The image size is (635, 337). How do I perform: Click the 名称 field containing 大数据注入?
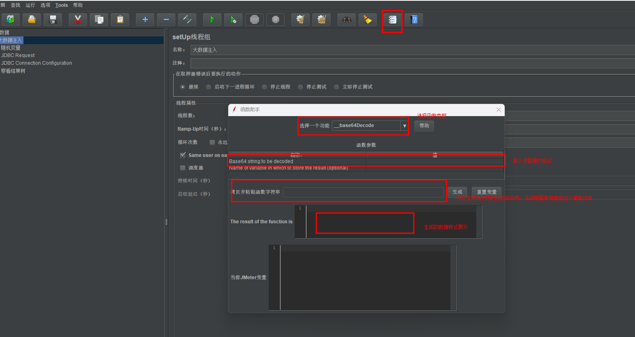(x=413, y=50)
